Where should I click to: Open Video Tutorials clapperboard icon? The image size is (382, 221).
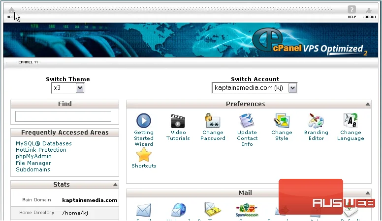178,121
